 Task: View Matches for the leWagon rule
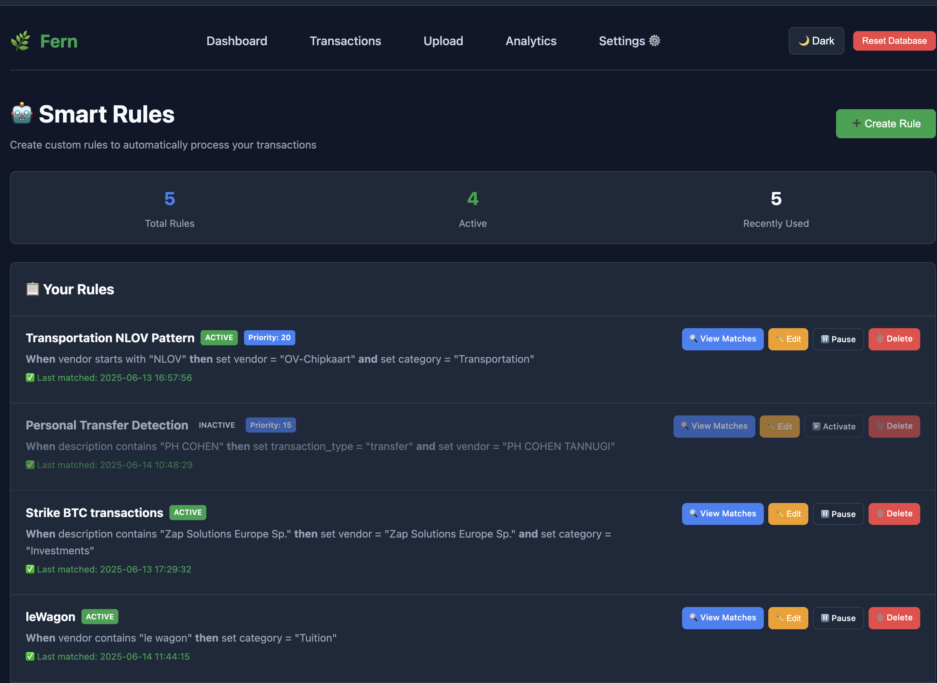click(x=722, y=618)
